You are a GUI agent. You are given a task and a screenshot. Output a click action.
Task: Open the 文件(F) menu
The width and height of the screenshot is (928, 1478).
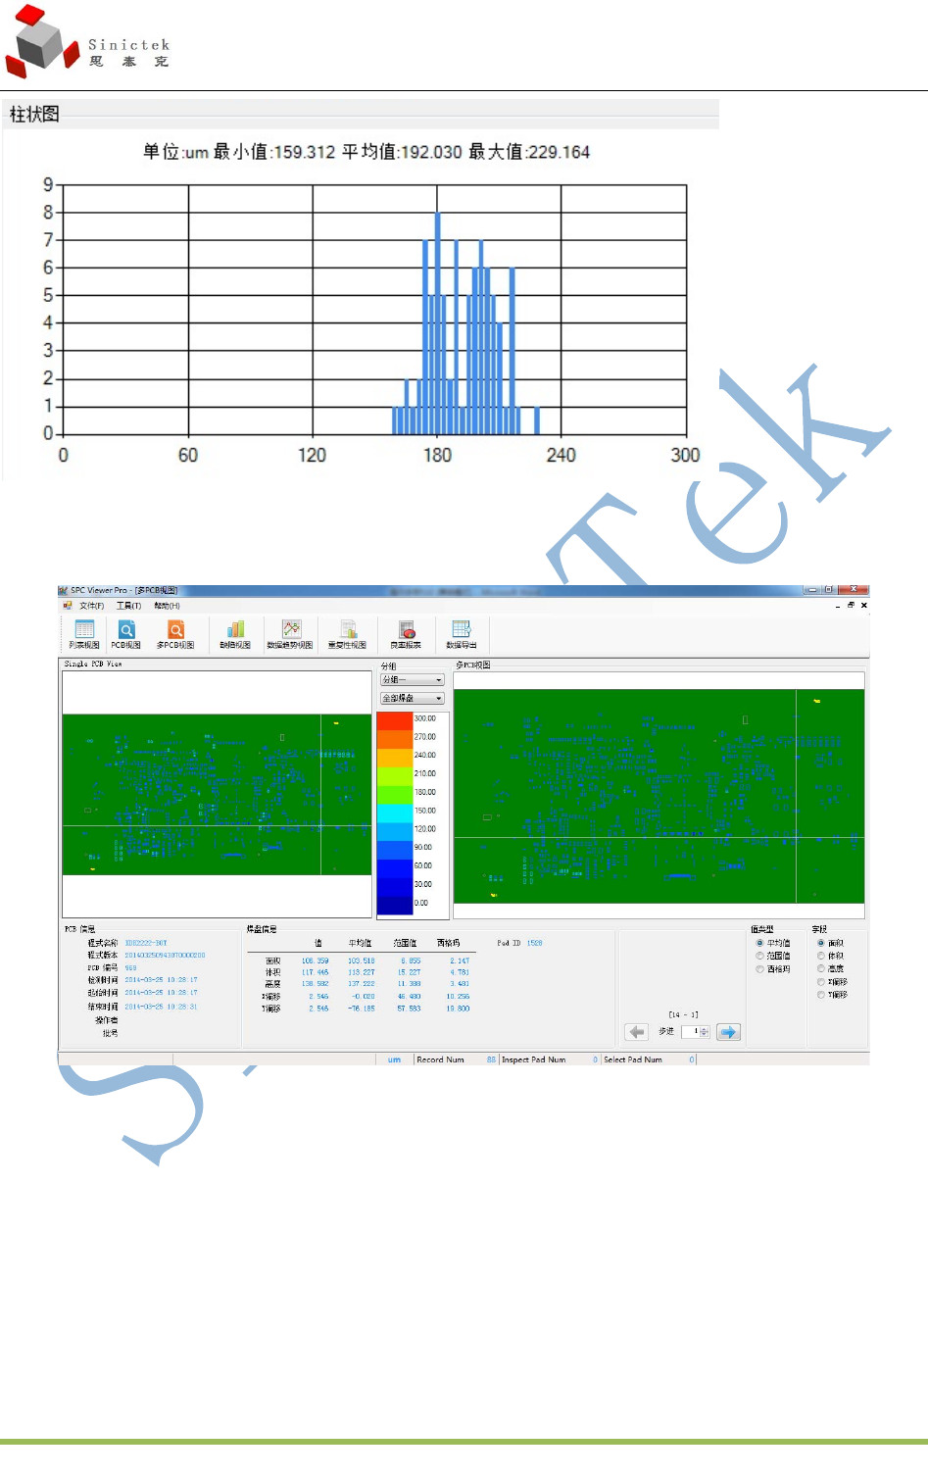pyautogui.click(x=91, y=606)
